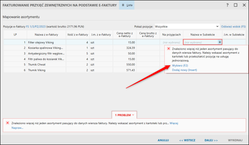
Task: Click net price 550,00 cell
Action: point(125,65)
